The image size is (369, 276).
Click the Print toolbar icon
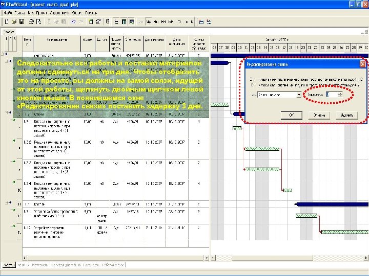[31, 21]
